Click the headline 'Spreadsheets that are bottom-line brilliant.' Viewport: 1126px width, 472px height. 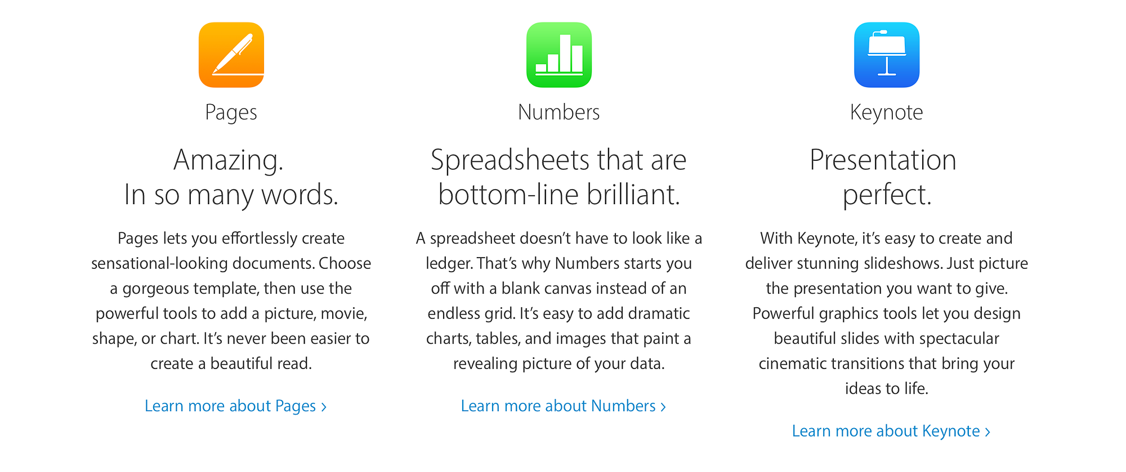click(558, 177)
